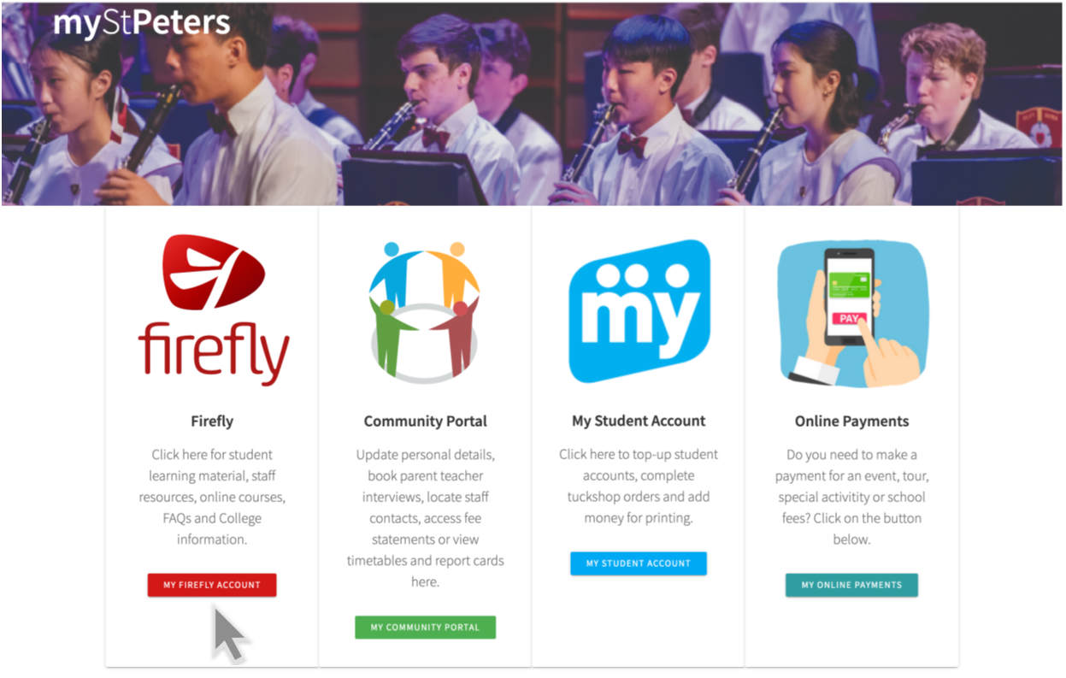
Task: Click the Online Payments phone illustration
Action: pos(852,314)
